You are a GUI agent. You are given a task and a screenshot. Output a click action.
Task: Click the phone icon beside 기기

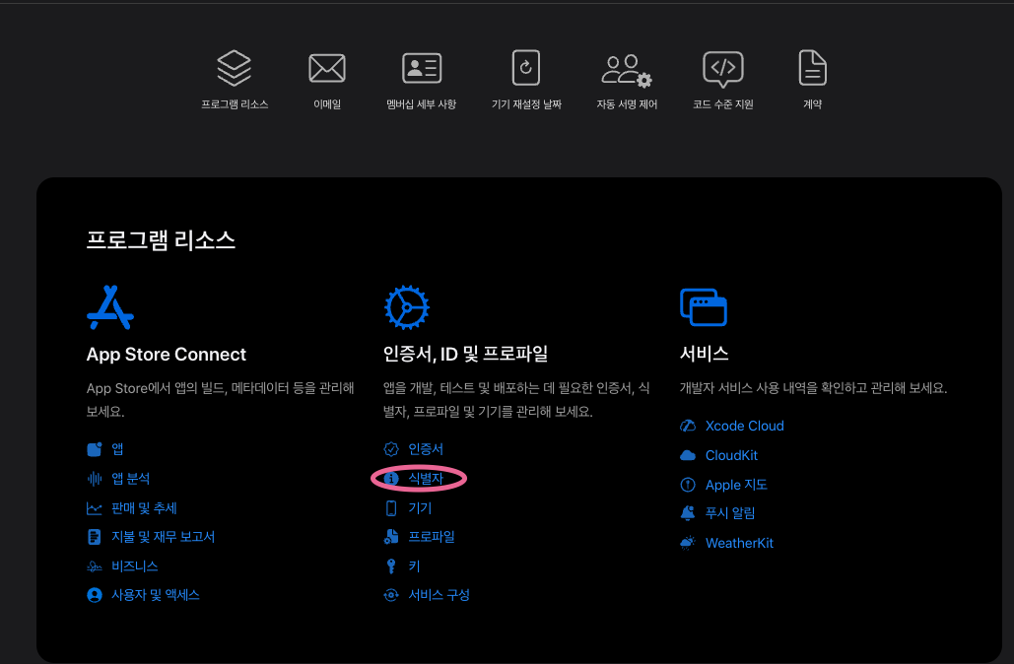click(x=391, y=508)
